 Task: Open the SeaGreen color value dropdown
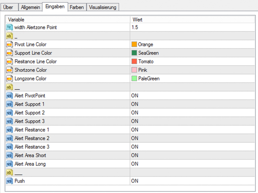pyautogui.click(x=147, y=53)
